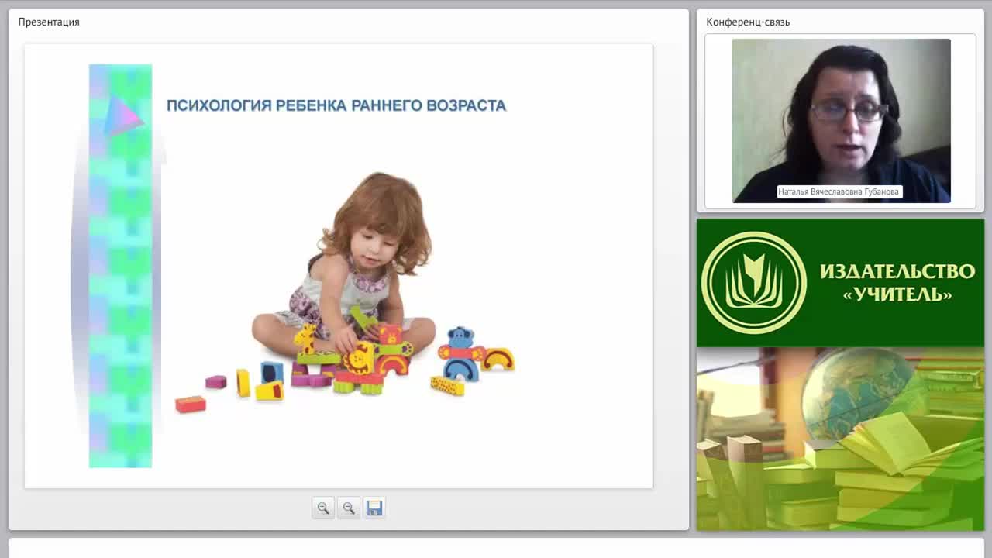Click the orange lion block on slide

coord(360,359)
